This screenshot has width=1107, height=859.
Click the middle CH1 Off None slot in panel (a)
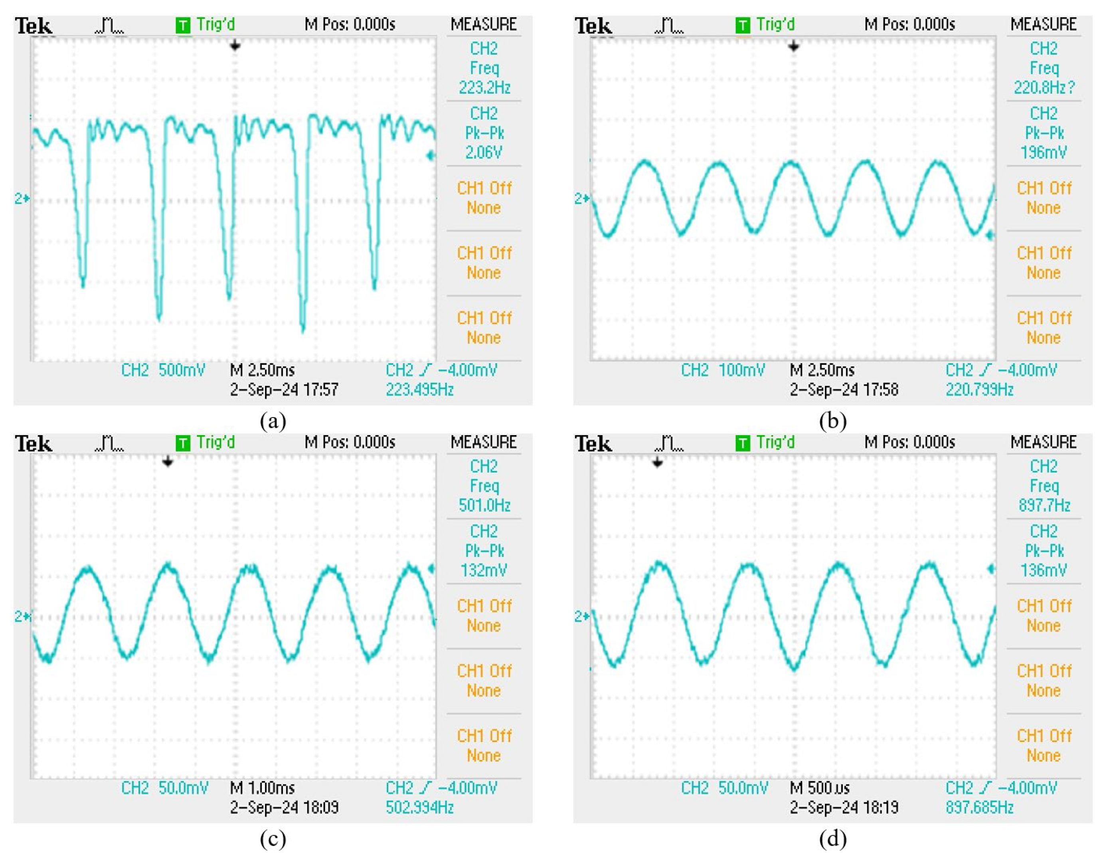coord(484,263)
